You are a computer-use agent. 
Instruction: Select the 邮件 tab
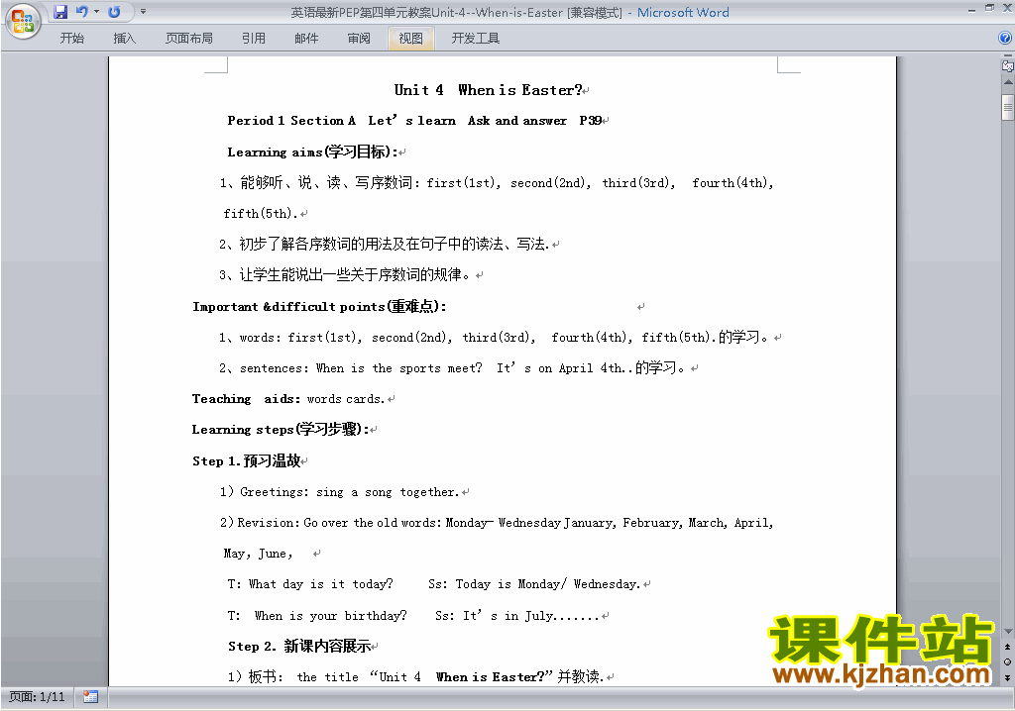(x=306, y=39)
